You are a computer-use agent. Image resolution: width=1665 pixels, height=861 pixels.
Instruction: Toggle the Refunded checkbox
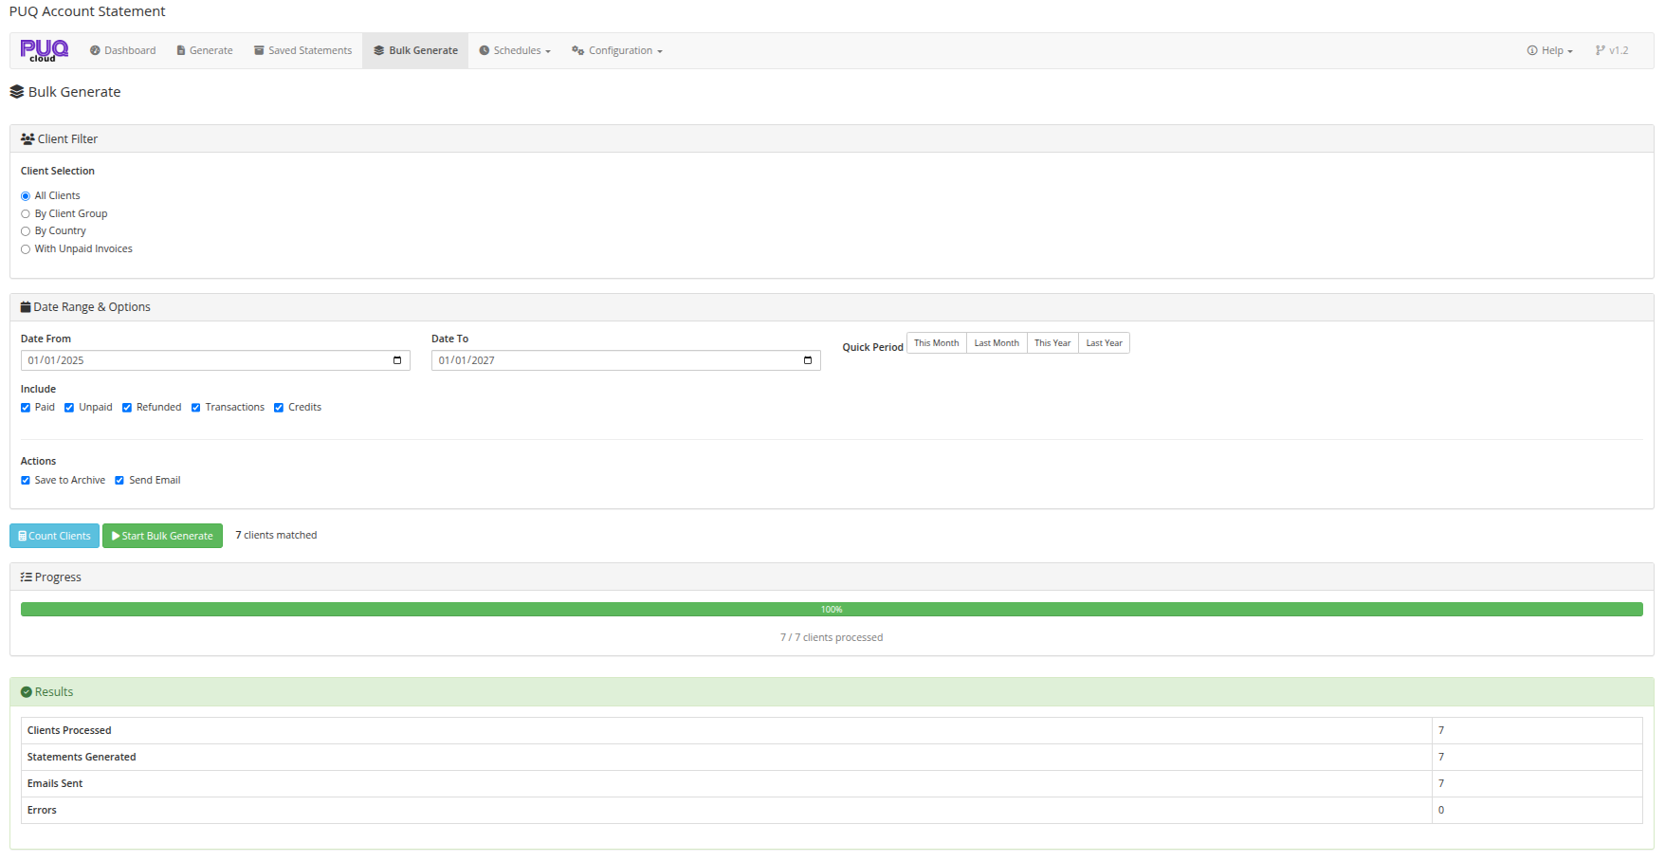click(127, 408)
